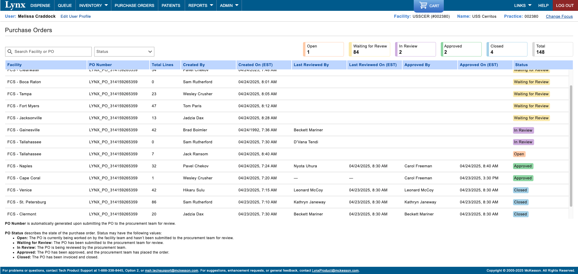The width and height of the screenshot is (578, 274).
Task: Click the Open status badge for Tallahassee
Action: [519, 154]
